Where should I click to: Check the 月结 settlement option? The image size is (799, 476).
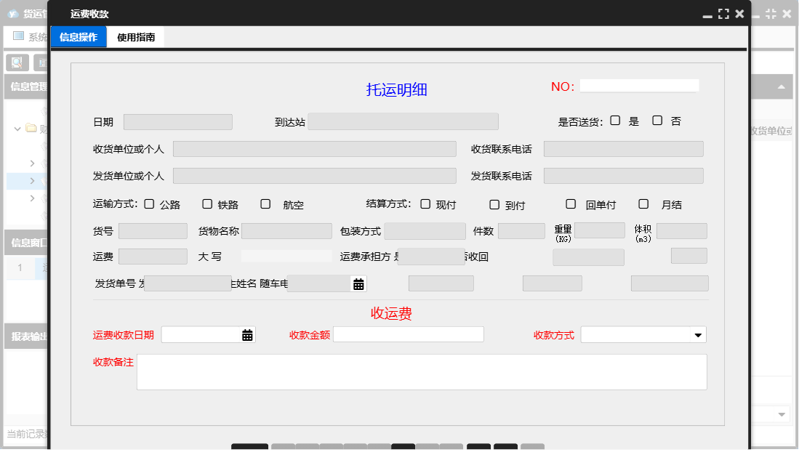(x=643, y=204)
